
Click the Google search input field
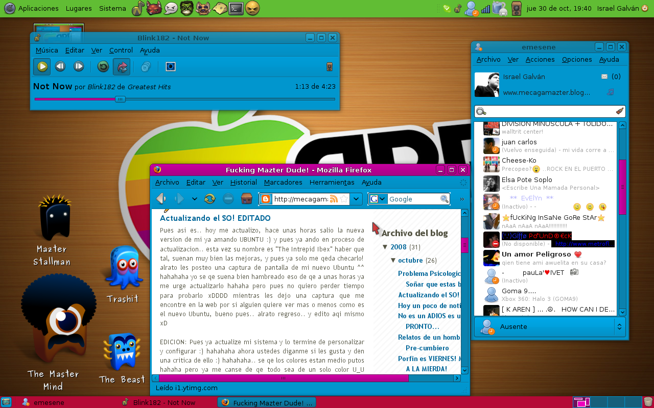click(x=414, y=199)
